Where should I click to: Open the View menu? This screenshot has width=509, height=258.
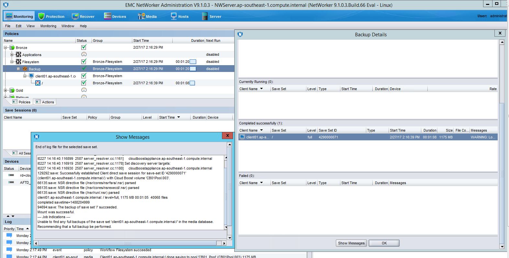[30, 26]
